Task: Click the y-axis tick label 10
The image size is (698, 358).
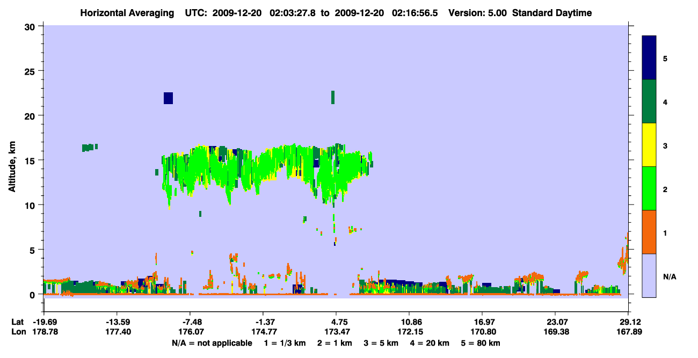Action: pyautogui.click(x=31, y=205)
